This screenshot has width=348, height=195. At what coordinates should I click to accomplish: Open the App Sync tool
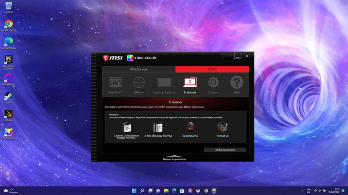(116, 85)
